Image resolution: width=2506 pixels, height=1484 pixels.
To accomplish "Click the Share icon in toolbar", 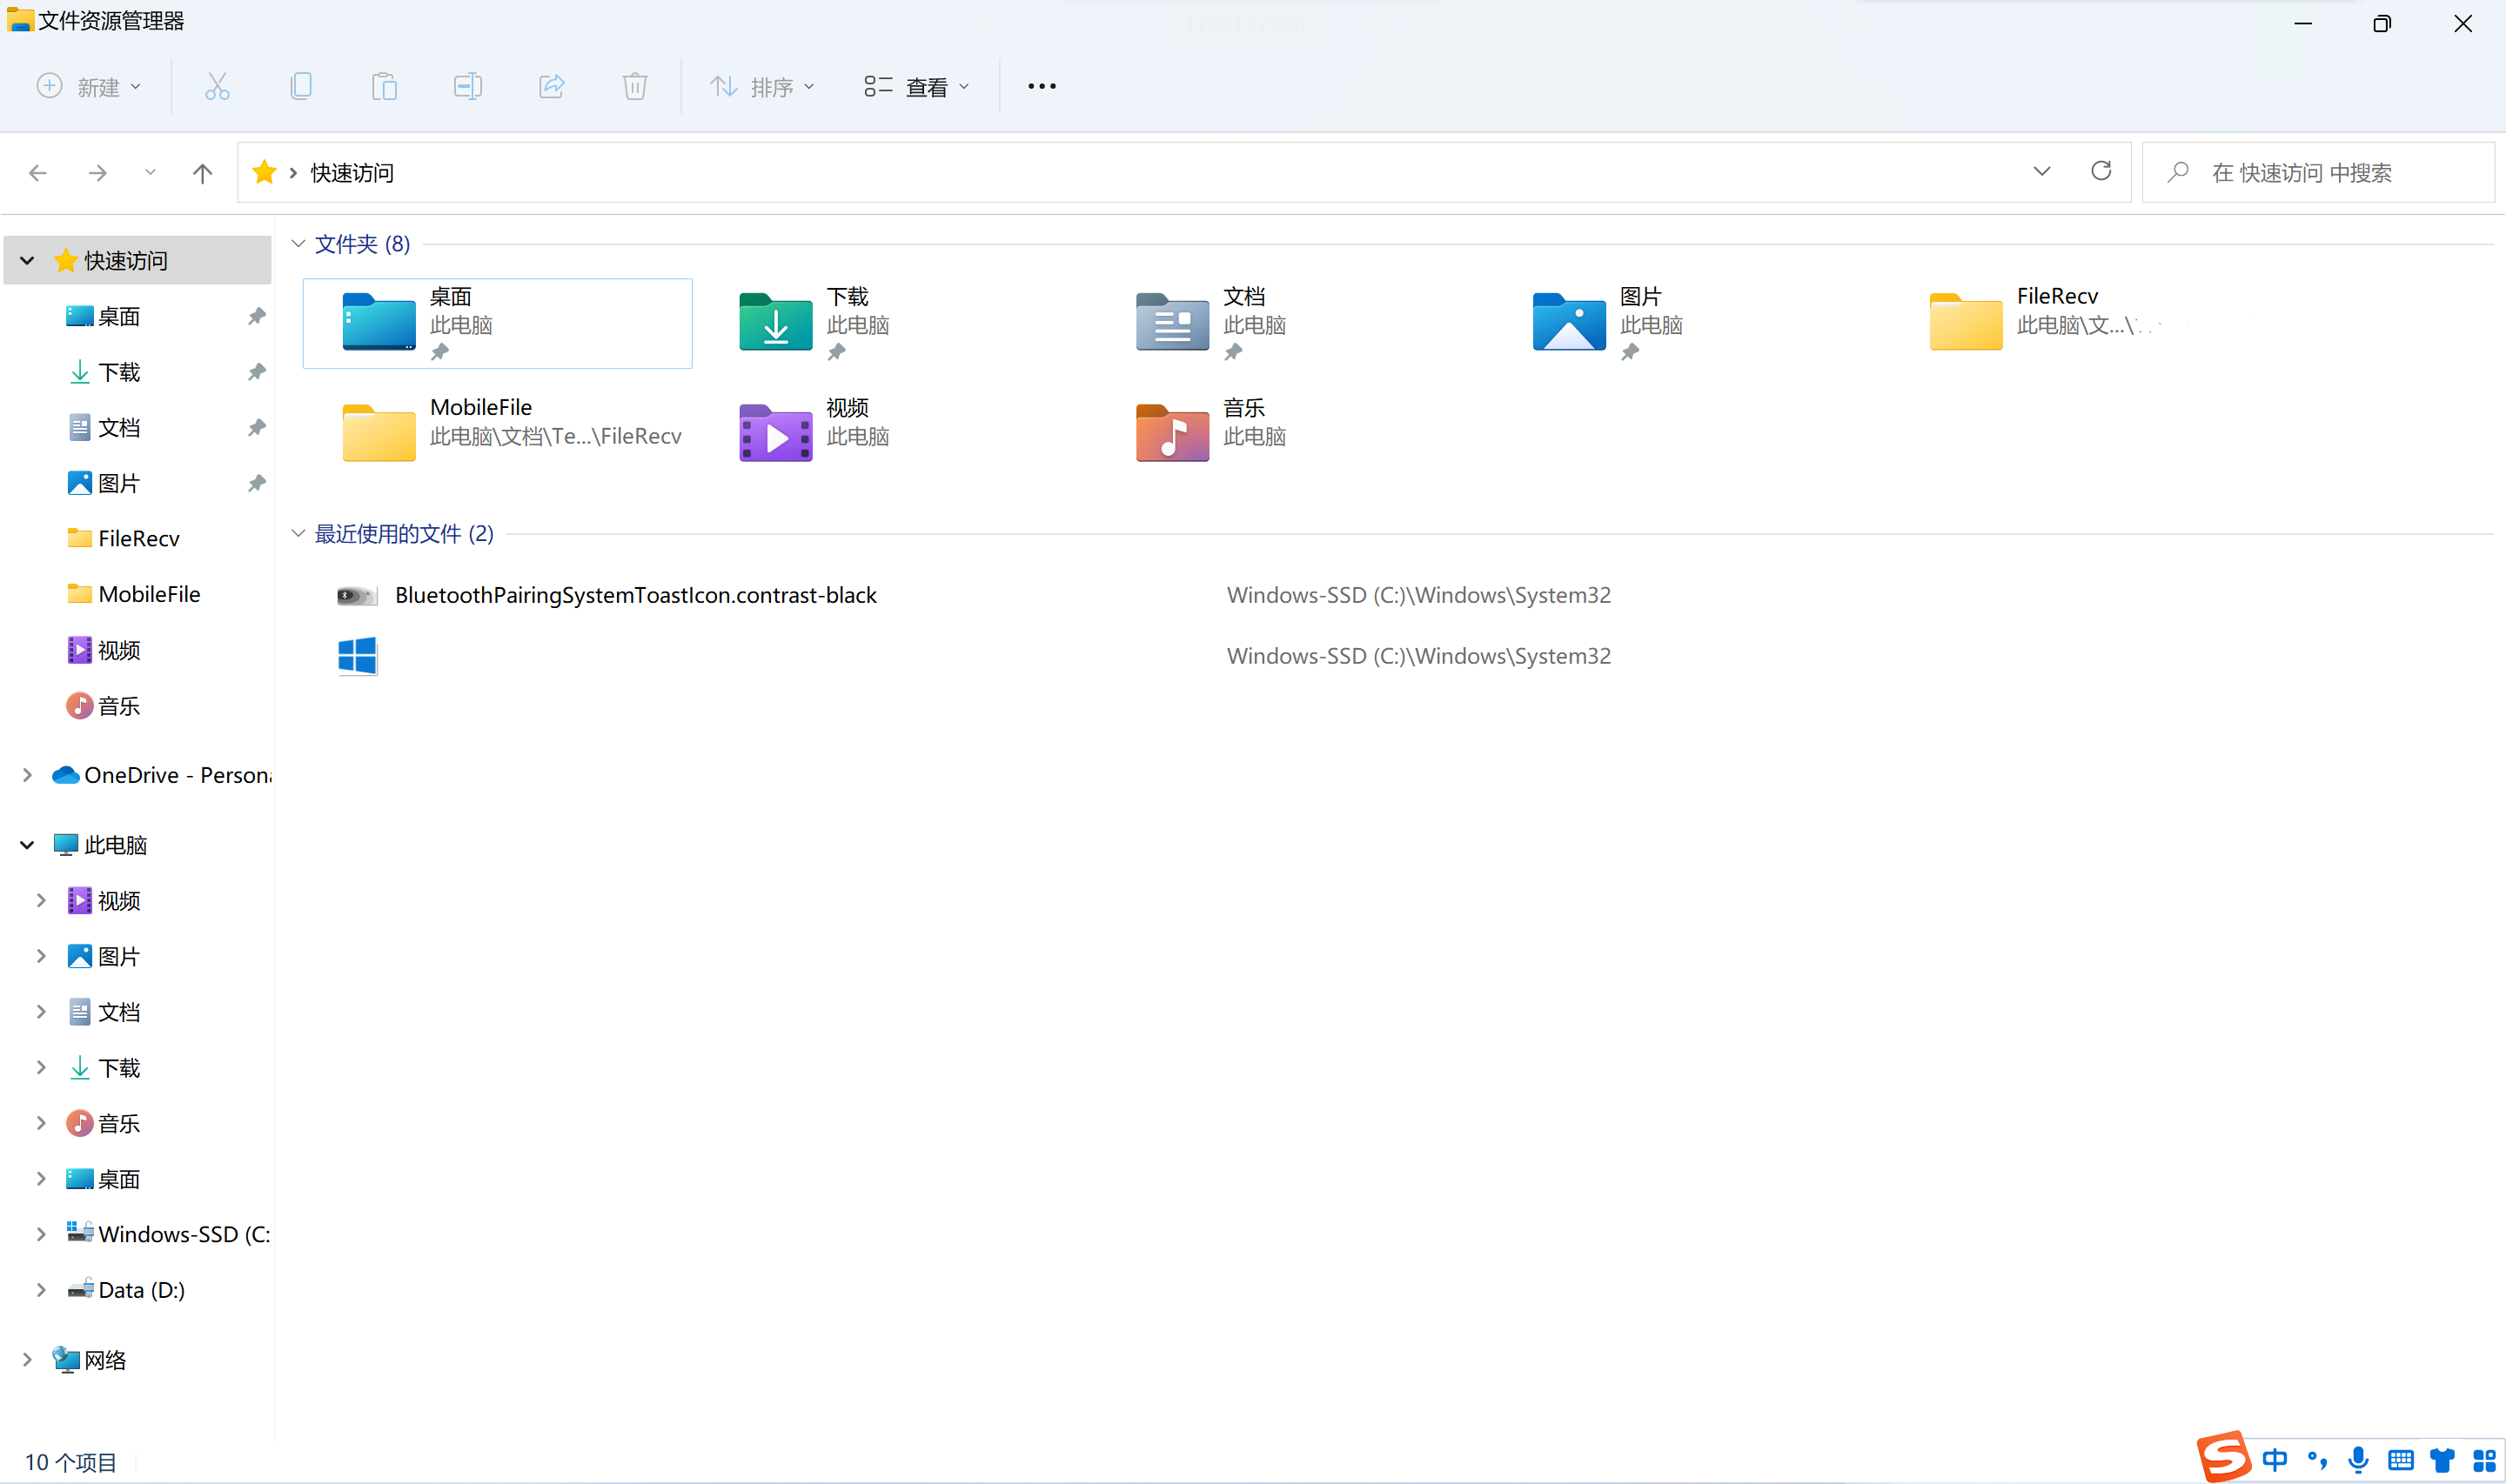I will [551, 86].
